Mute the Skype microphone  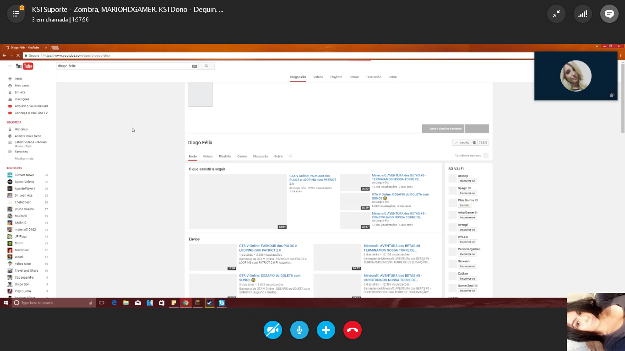pyautogui.click(x=299, y=330)
